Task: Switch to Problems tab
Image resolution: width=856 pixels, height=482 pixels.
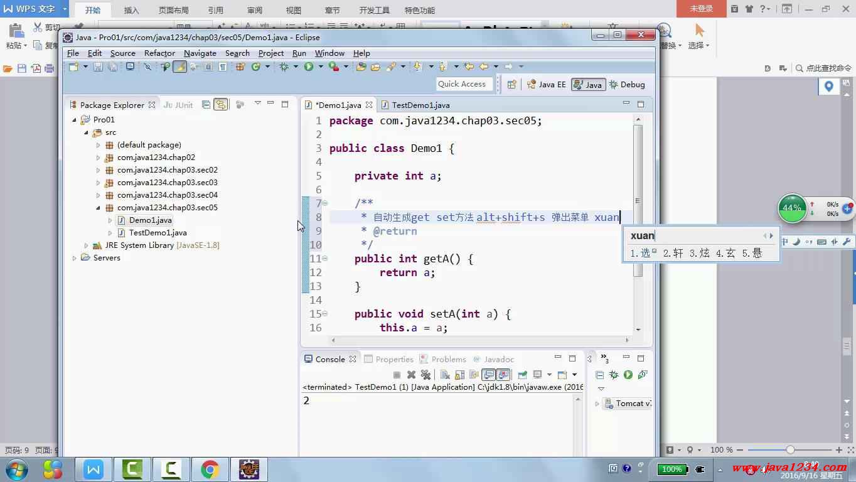Action: click(443, 359)
